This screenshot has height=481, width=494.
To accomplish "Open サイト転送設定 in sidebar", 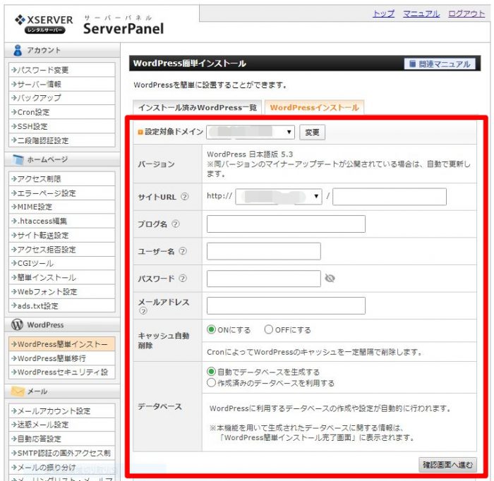I will pyautogui.click(x=62, y=235).
